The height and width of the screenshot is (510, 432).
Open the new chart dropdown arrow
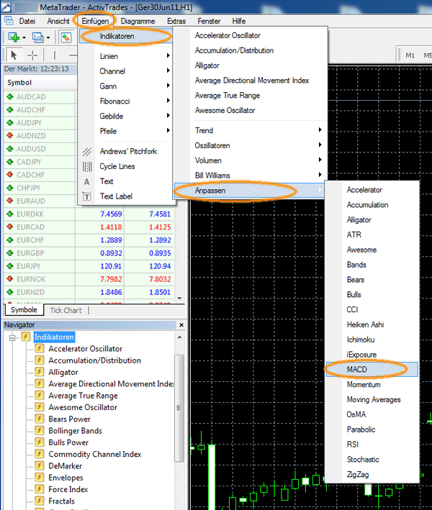point(24,37)
